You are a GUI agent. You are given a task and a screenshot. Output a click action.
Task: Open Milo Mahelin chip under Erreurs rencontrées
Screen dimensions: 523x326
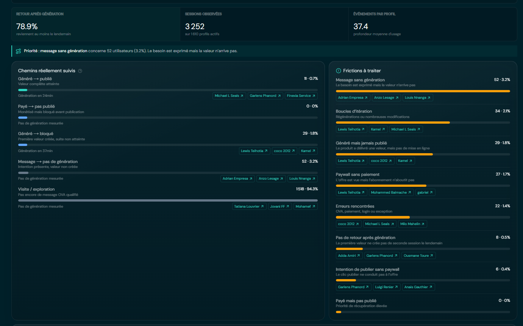pyautogui.click(x=412, y=224)
